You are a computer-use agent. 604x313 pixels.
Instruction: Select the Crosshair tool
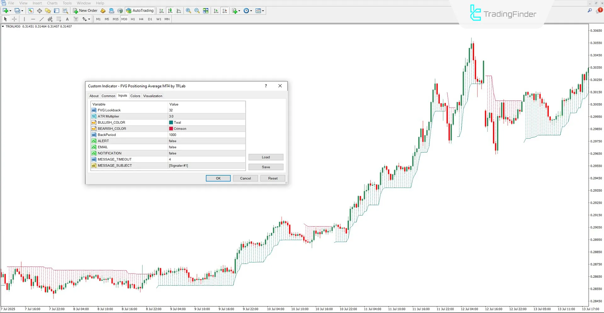coord(14,19)
